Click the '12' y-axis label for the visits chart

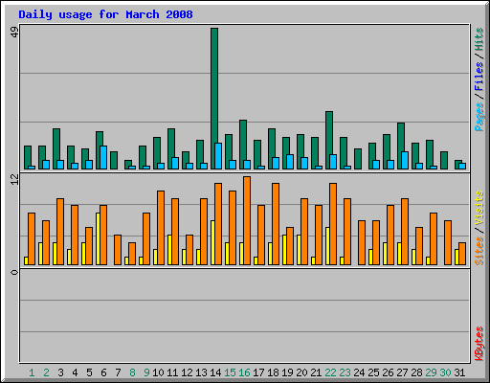pos(14,180)
